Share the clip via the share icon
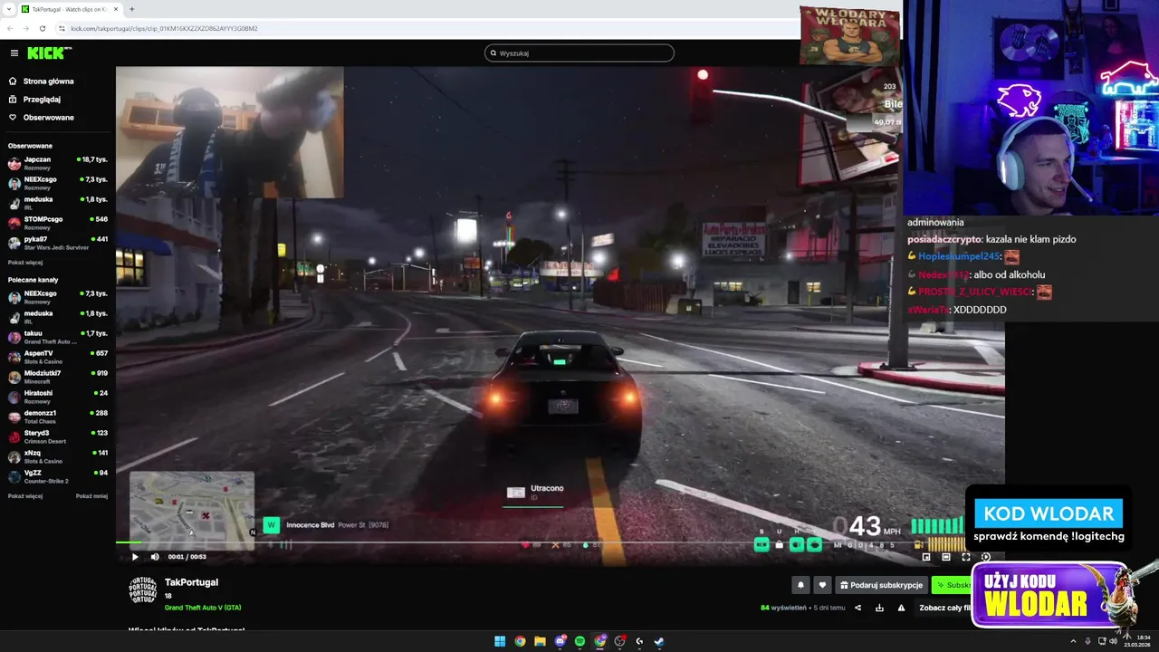This screenshot has width=1159, height=652. [x=857, y=608]
